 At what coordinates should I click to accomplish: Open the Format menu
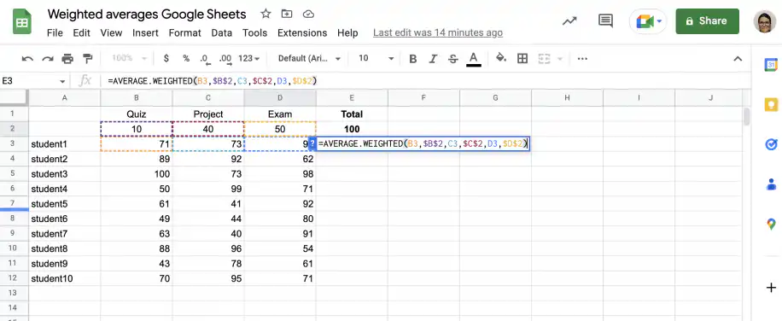tap(184, 33)
